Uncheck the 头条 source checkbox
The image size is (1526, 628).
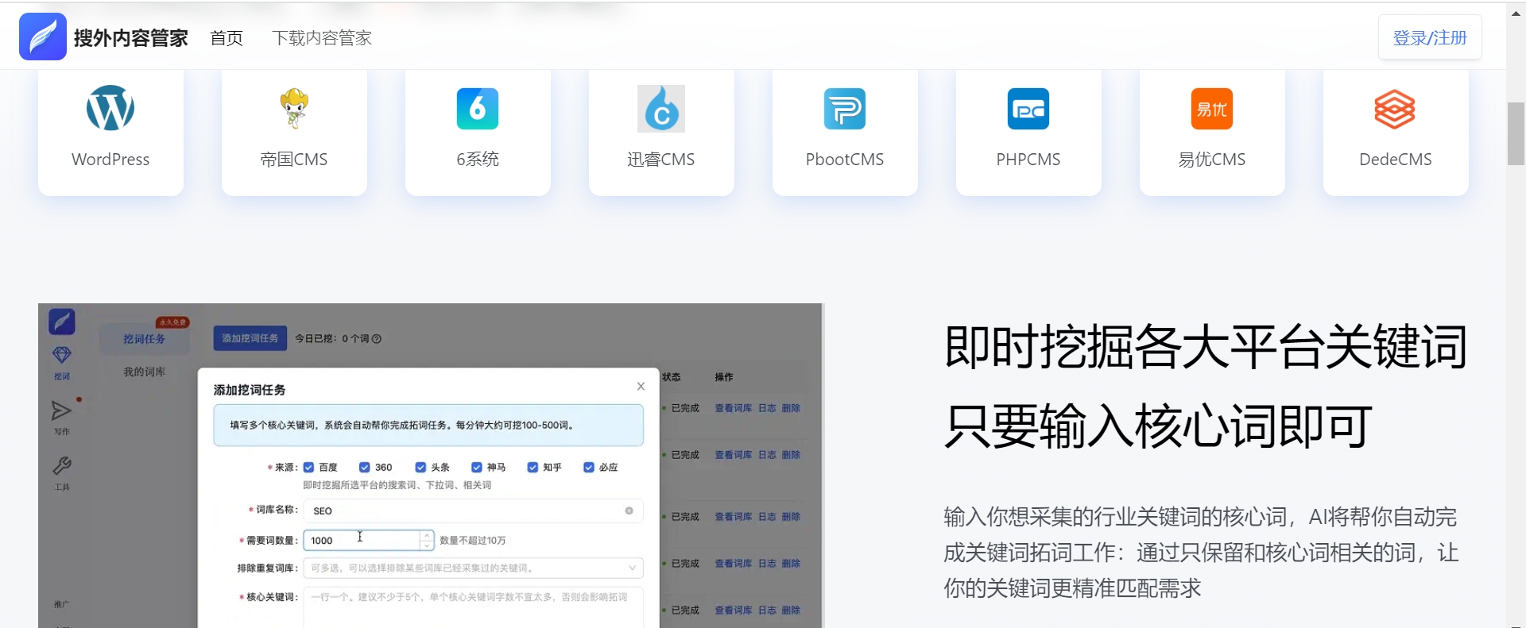tap(420, 467)
